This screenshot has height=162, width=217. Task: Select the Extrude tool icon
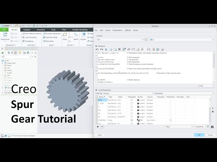tap(83, 35)
